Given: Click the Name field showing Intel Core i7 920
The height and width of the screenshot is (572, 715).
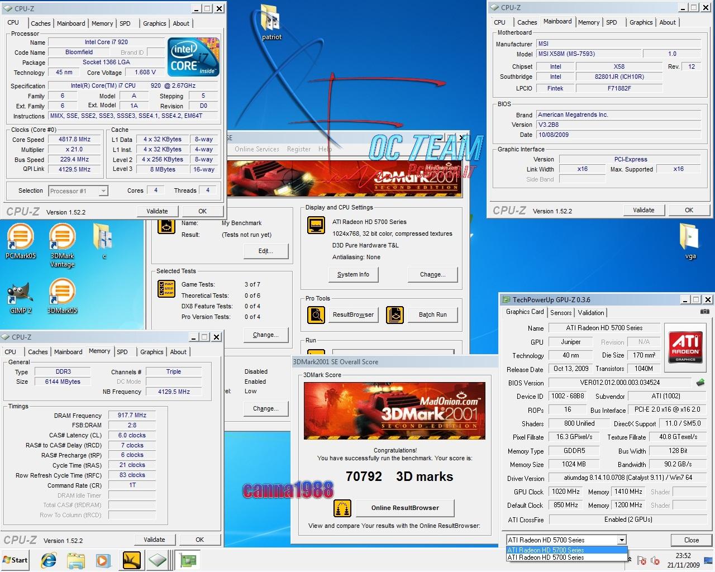Looking at the screenshot, I should coord(106,42).
